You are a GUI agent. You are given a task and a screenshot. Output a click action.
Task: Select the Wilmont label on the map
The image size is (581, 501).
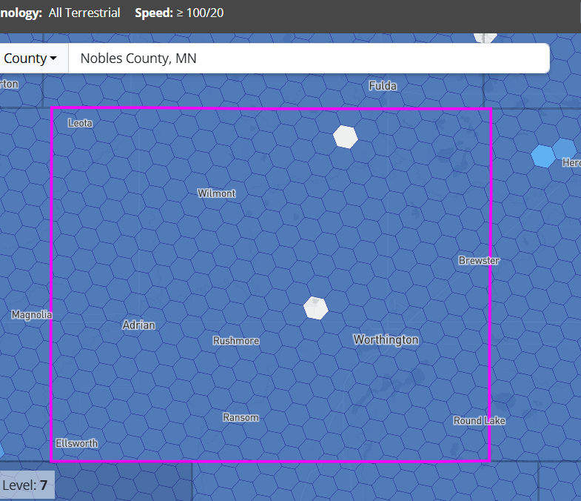(216, 193)
